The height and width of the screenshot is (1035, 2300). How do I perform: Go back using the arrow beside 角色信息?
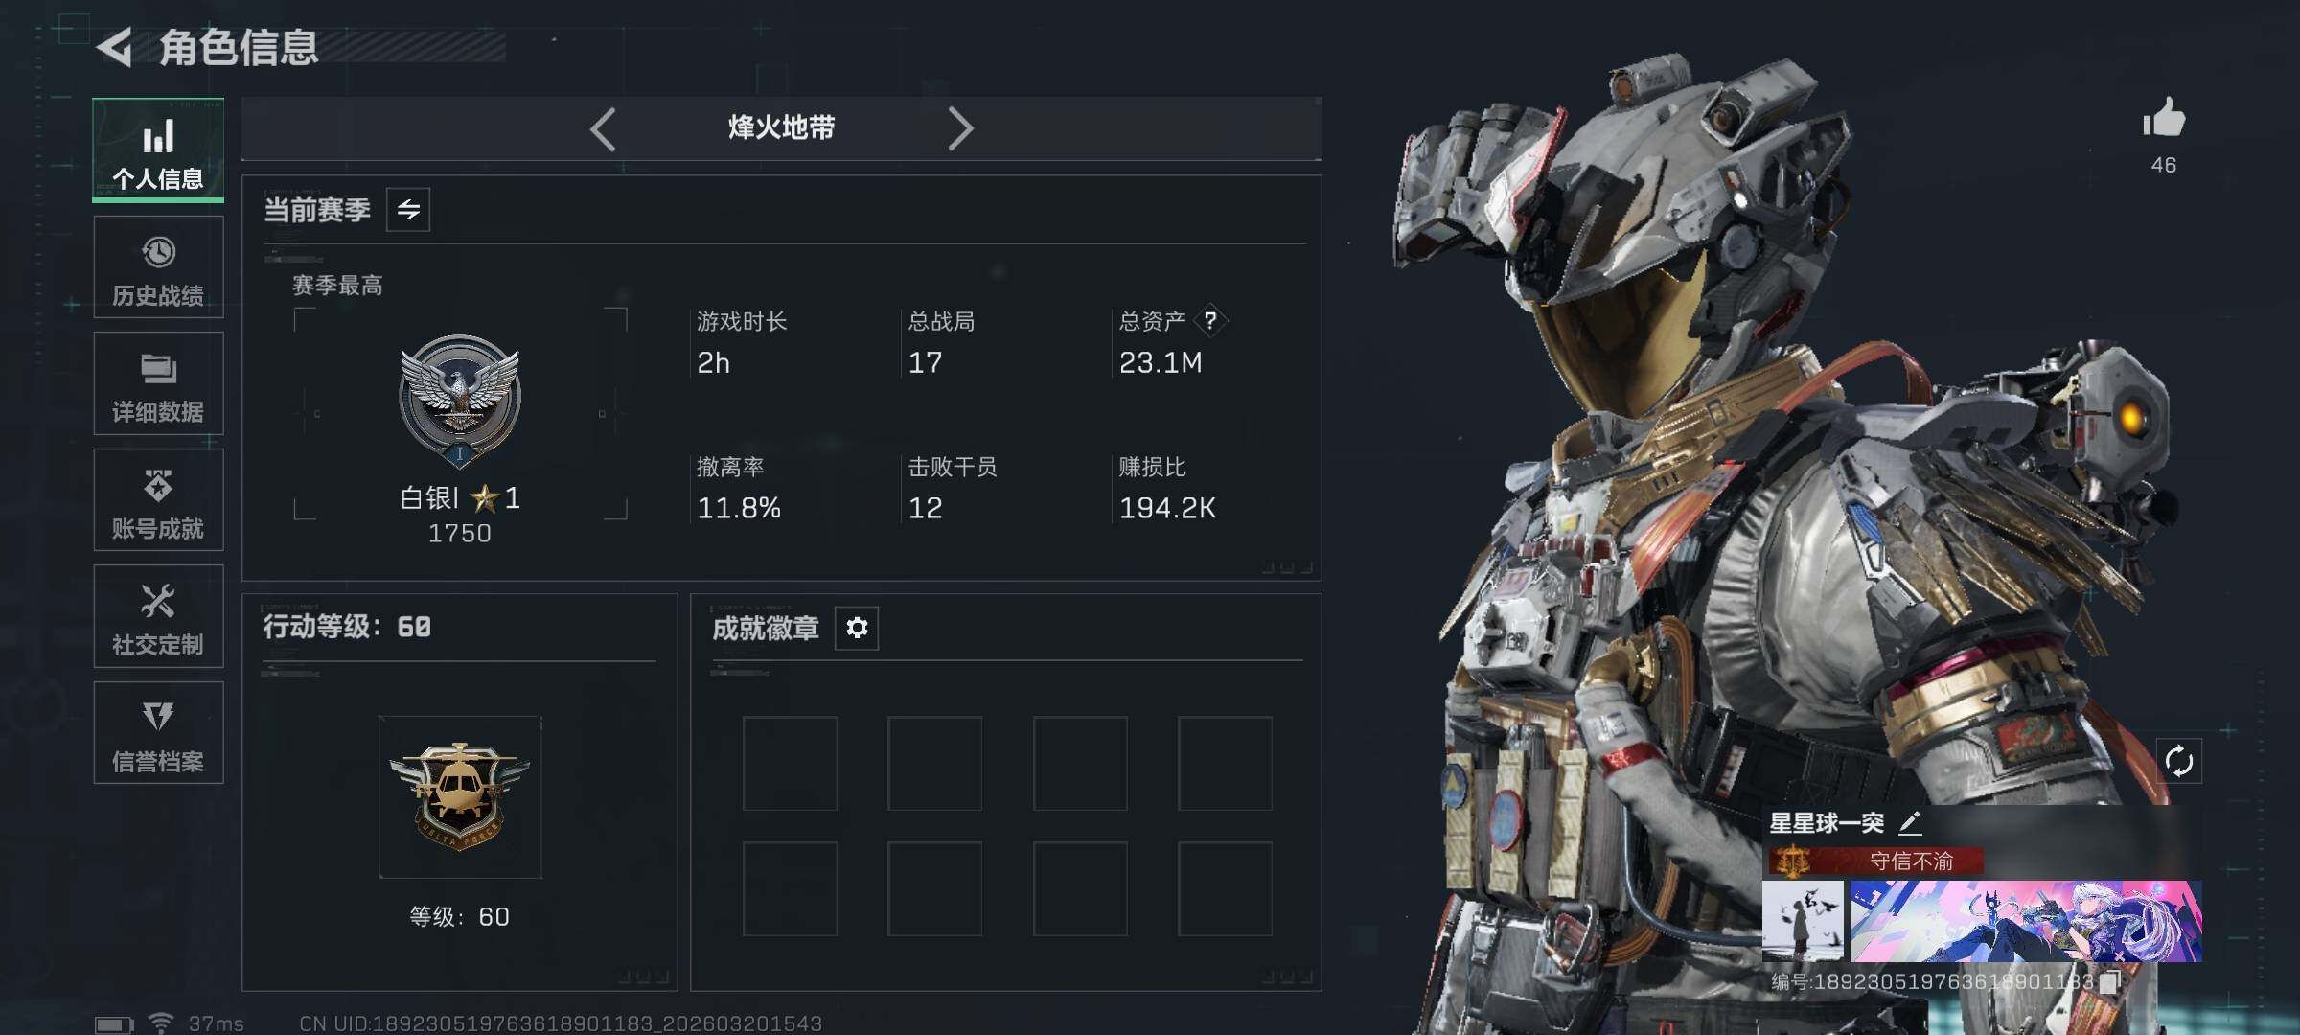coord(115,48)
